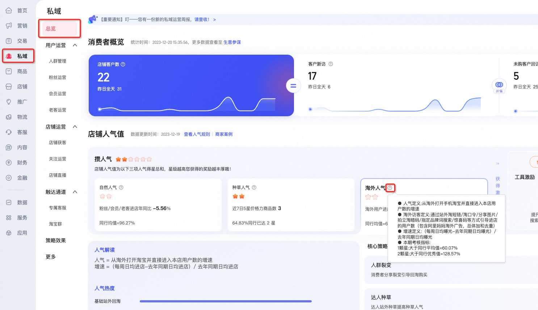538x310 pixels.
Task: Select the 客户新访 card
Action: pos(396,85)
